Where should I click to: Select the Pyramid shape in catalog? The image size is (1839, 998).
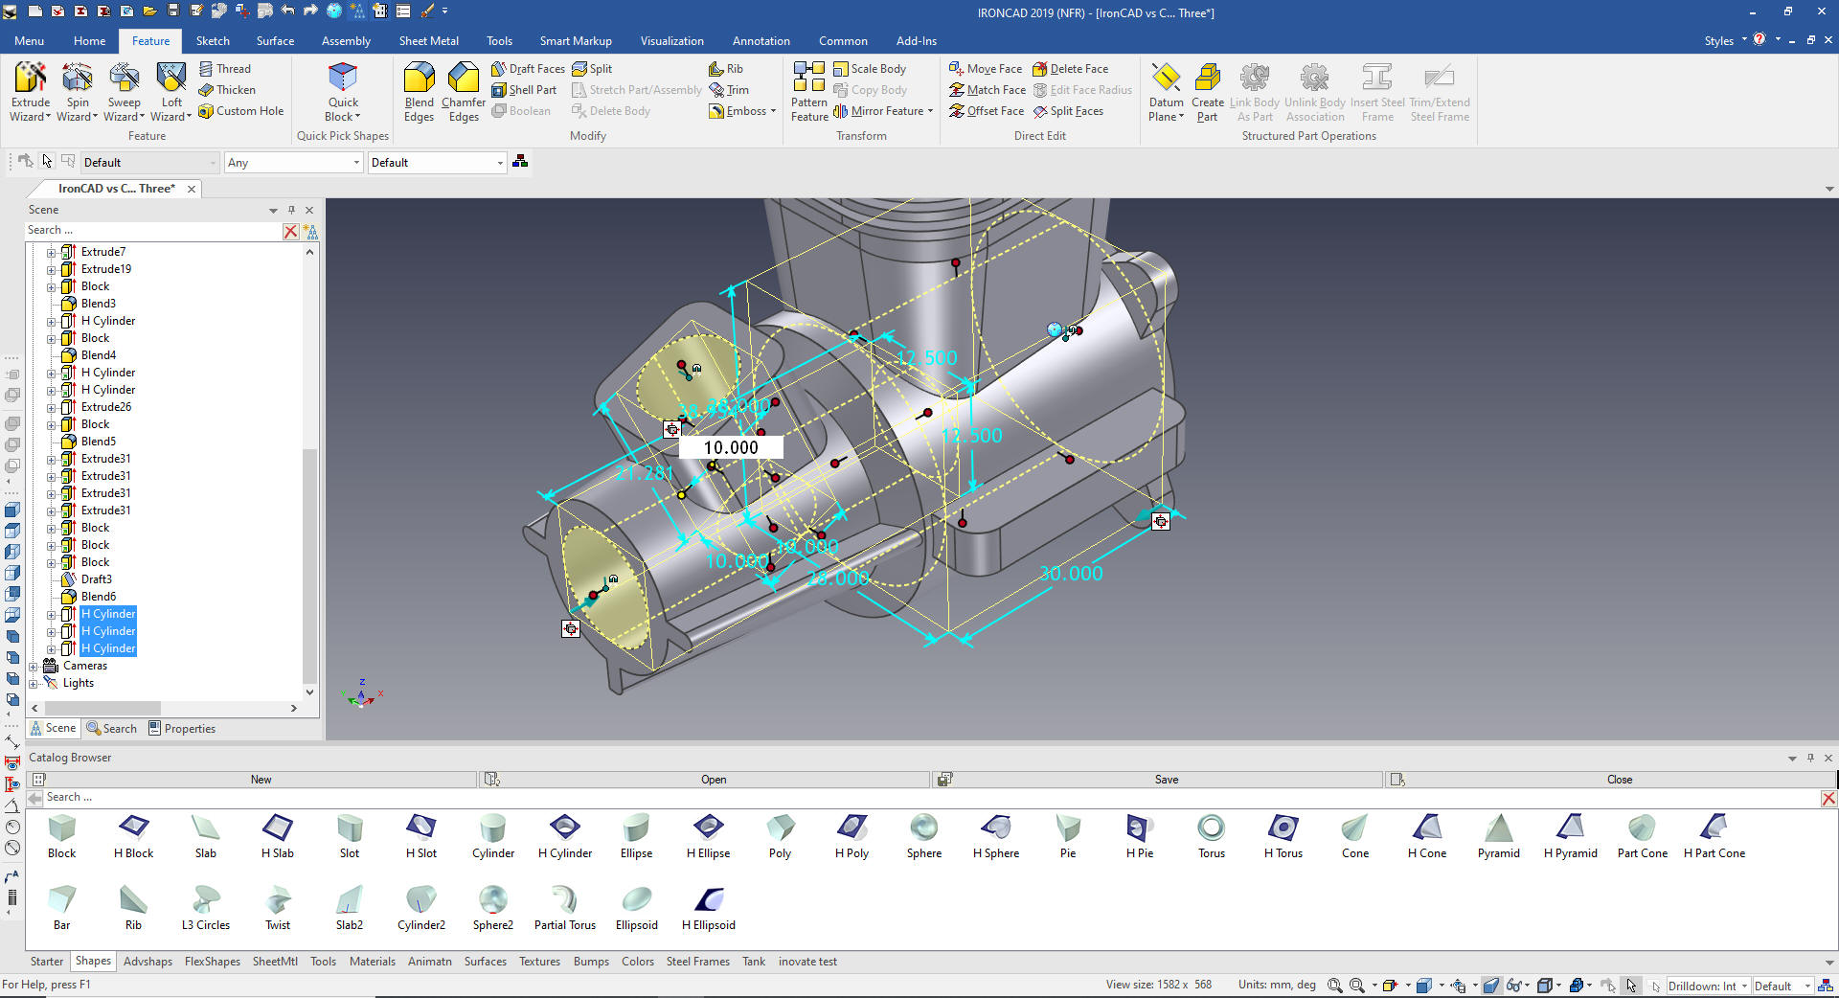coord(1498,828)
